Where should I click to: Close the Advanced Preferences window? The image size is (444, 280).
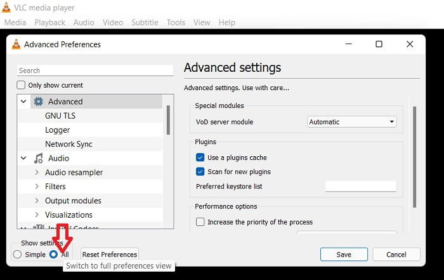tap(410, 44)
